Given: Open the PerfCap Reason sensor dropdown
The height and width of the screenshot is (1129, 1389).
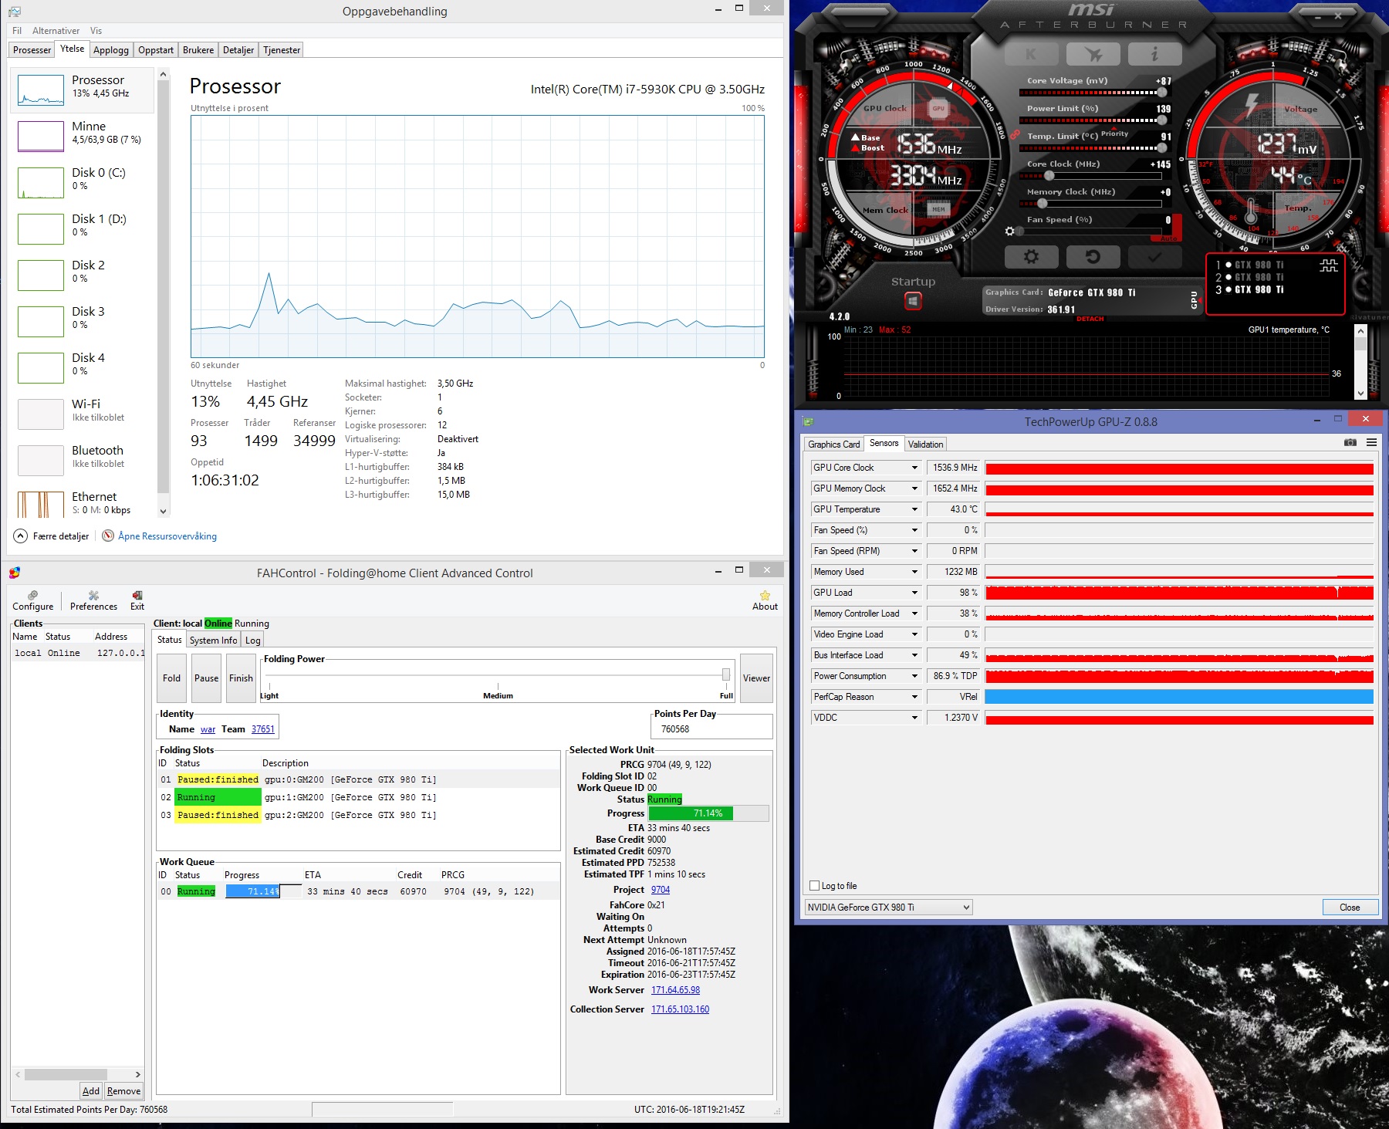Looking at the screenshot, I should coord(914,697).
